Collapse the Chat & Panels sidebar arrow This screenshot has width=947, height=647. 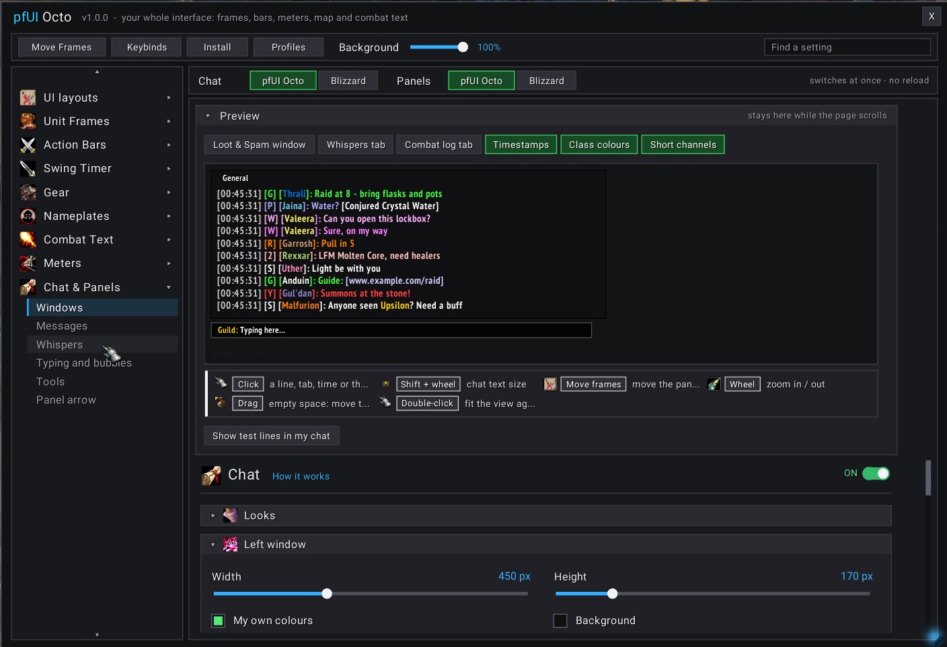point(169,287)
